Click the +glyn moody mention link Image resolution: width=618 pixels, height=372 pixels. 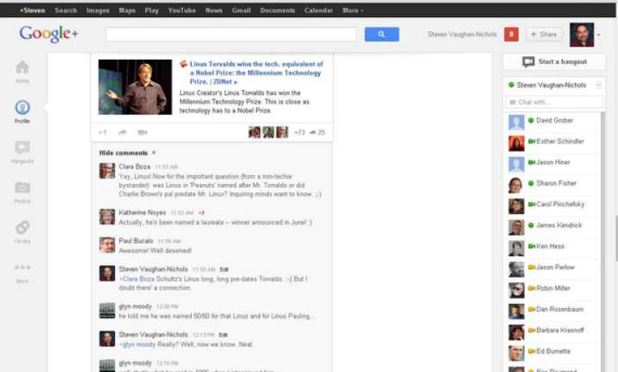[x=137, y=344]
